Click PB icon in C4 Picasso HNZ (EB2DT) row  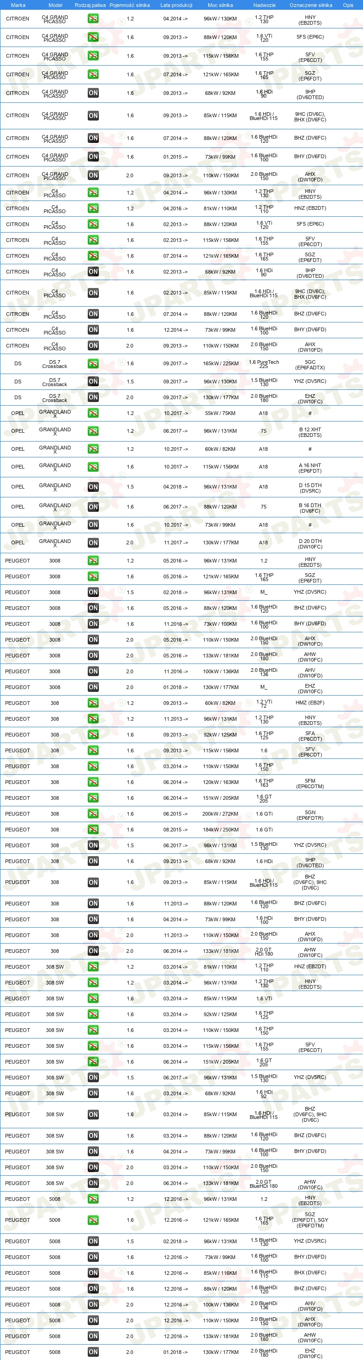(x=93, y=208)
